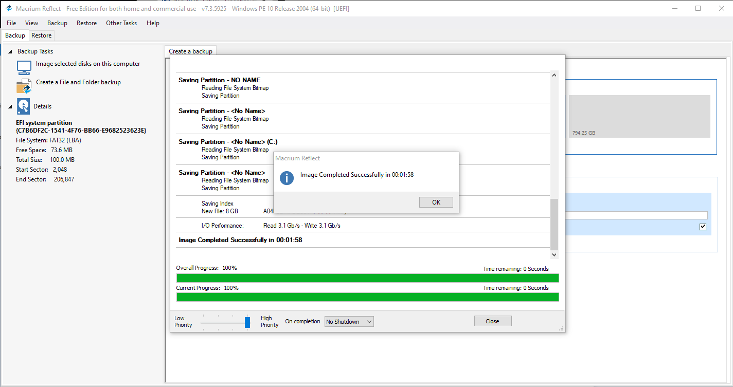Click Create a File and Folder backup

[79, 82]
